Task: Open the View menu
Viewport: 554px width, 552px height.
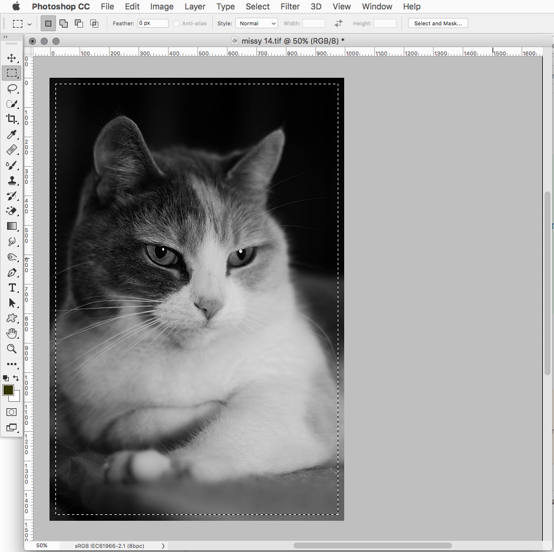Action: [x=341, y=6]
